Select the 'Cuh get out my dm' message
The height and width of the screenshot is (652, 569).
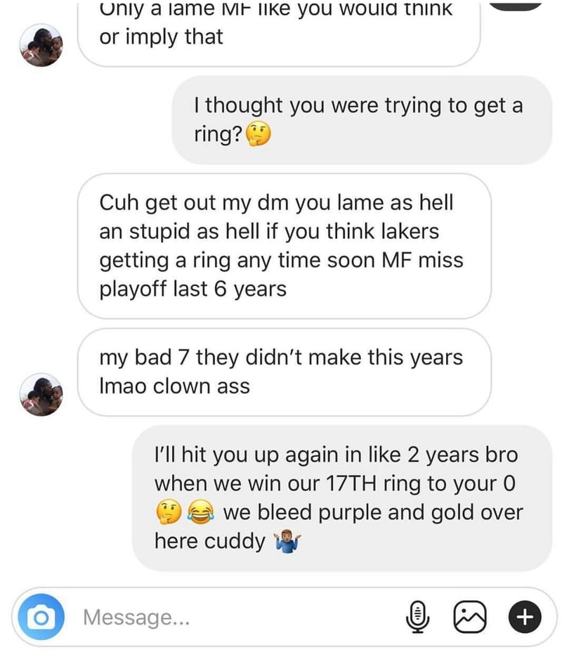pos(284,246)
